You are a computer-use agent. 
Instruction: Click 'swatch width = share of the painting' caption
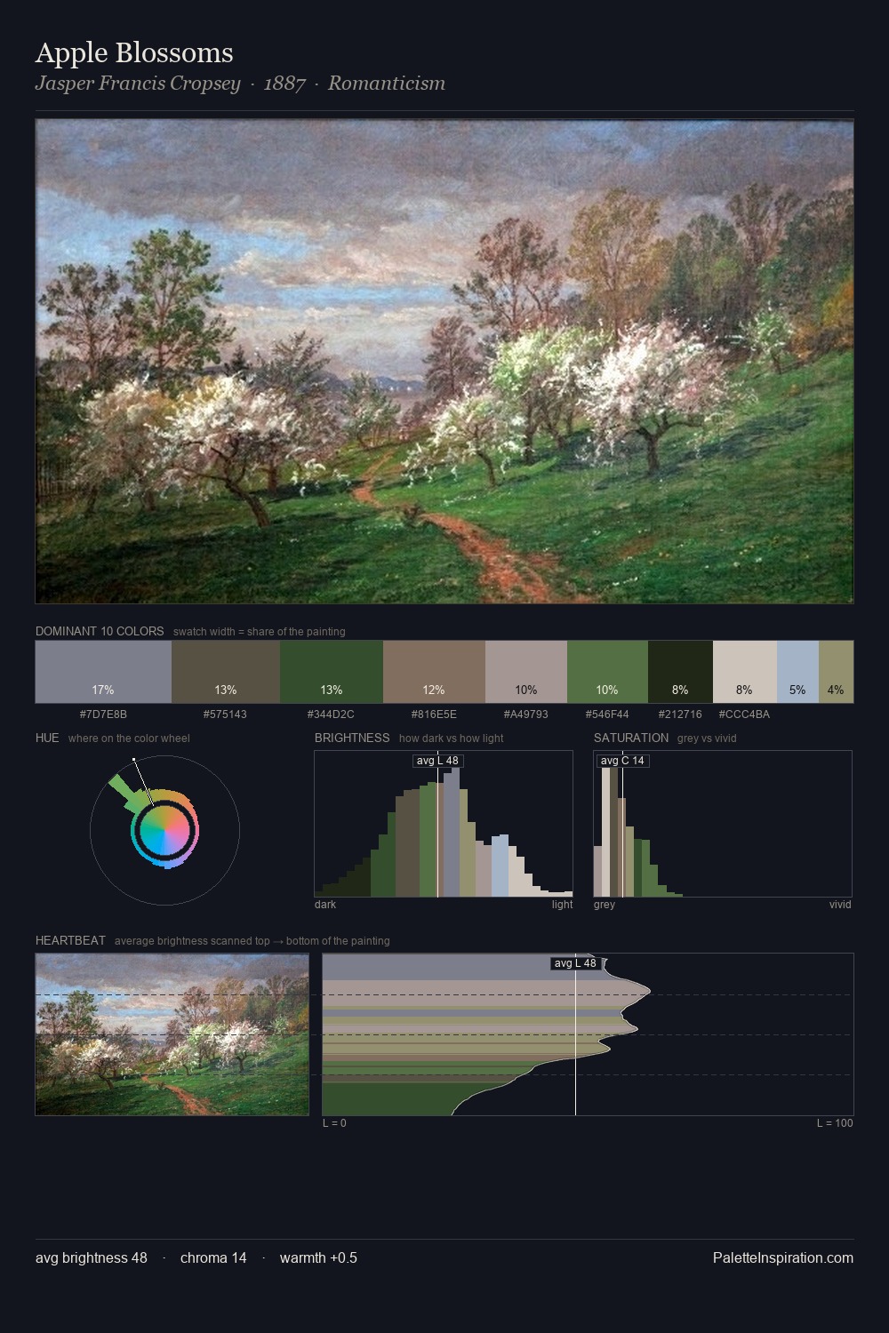coord(260,632)
